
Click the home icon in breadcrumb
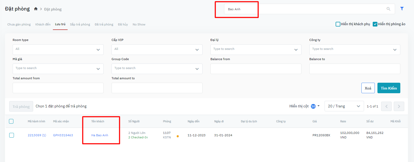click(x=36, y=9)
